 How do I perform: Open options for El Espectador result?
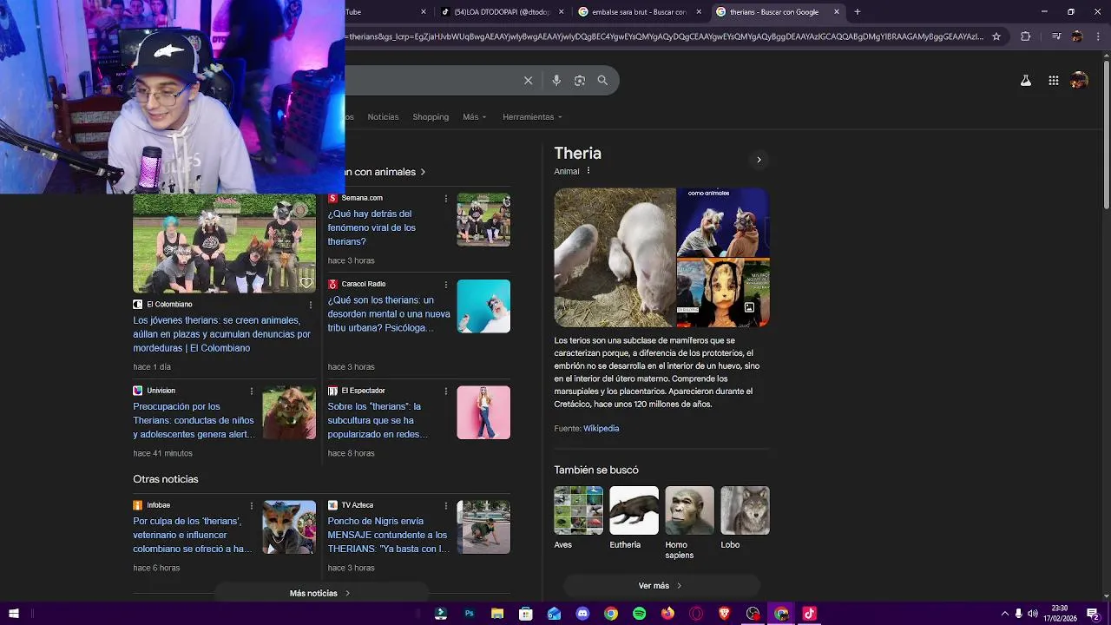coord(446,391)
